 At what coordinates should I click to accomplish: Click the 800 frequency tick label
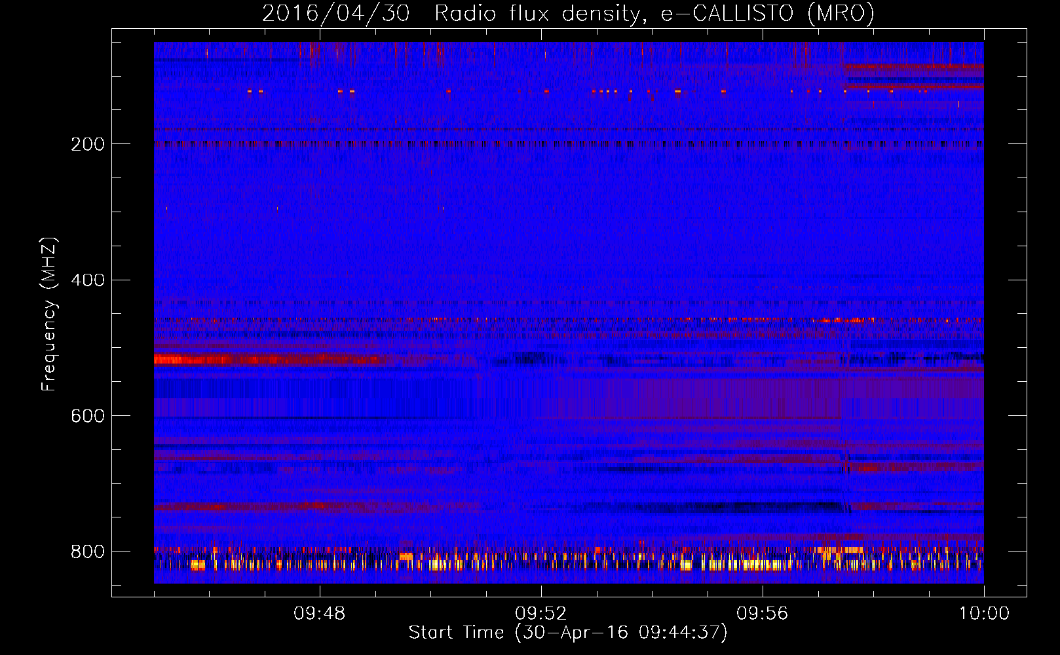pos(88,552)
